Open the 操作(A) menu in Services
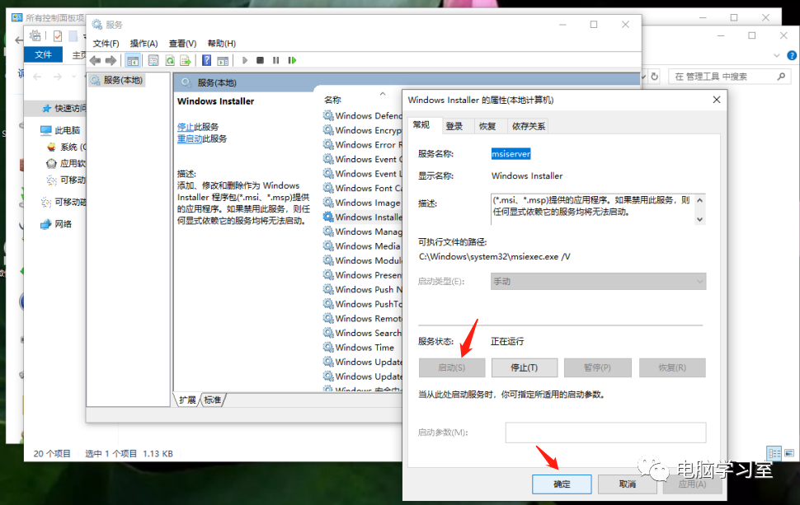800x505 pixels. [x=144, y=44]
